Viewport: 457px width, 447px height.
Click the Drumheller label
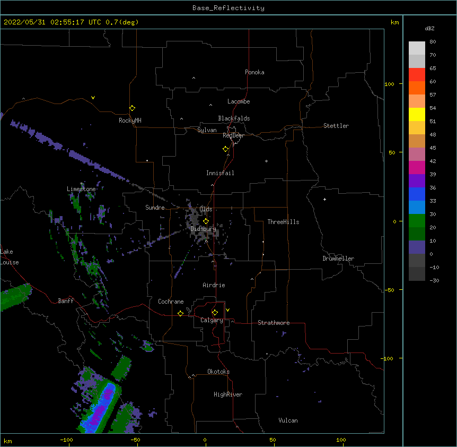tap(338, 259)
